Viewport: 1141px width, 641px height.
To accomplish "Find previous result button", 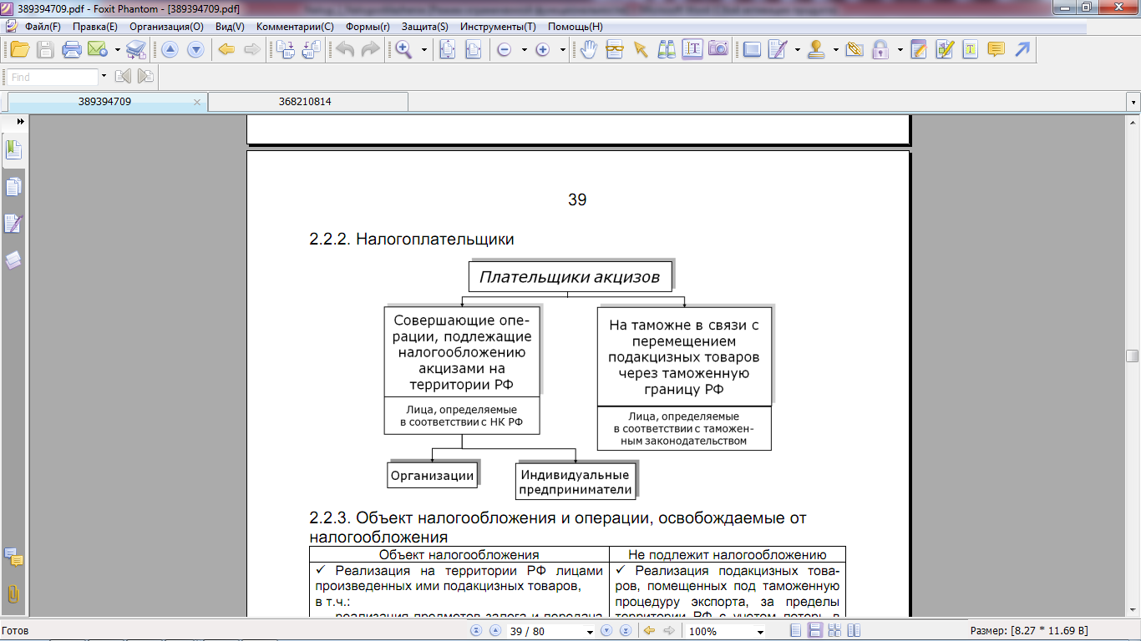I will pyautogui.click(x=123, y=77).
